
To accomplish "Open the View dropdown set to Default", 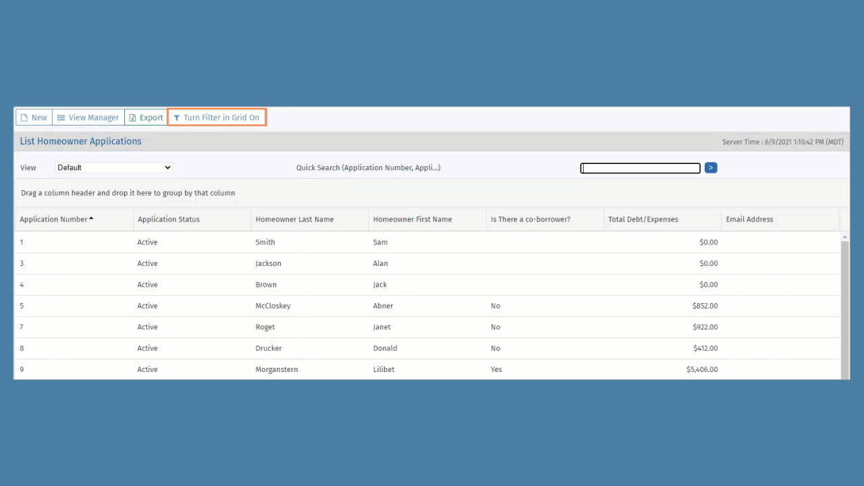I will pos(113,167).
